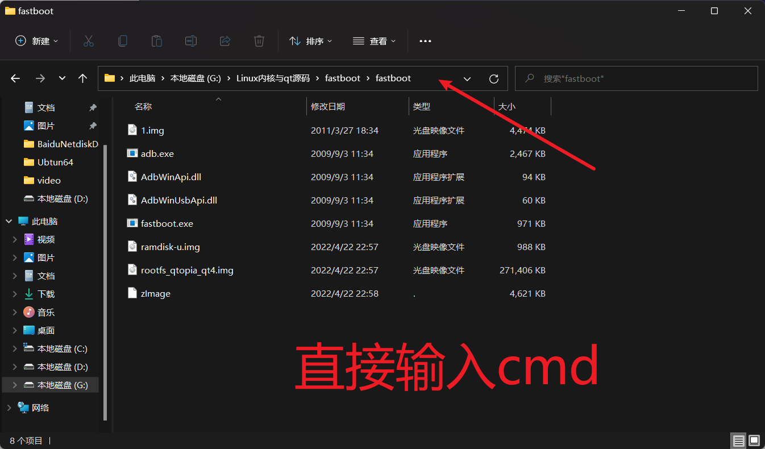Click the 8 个项目 status text
Screen dimensions: 765x449
pyautogui.click(x=26, y=440)
